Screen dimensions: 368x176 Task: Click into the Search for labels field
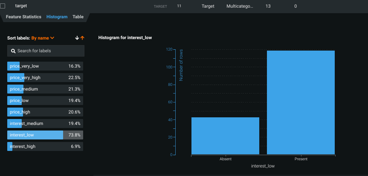(49, 51)
